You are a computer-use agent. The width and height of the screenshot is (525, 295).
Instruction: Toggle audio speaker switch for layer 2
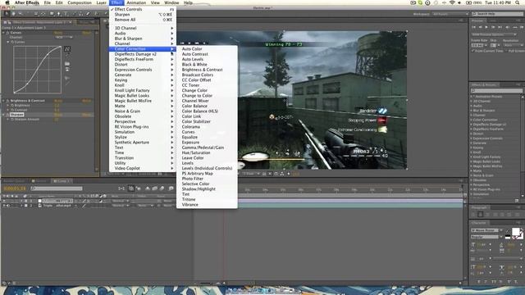click(x=8, y=206)
